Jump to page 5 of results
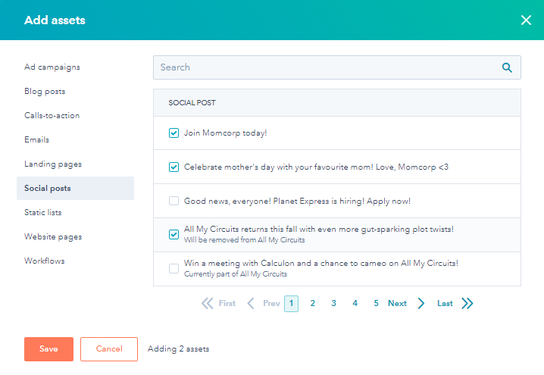 coord(376,303)
